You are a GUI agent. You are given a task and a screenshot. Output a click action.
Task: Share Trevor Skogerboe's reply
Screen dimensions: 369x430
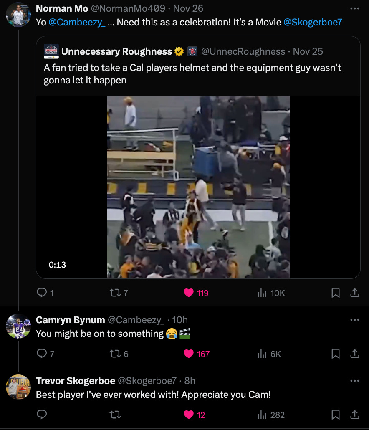(x=355, y=415)
